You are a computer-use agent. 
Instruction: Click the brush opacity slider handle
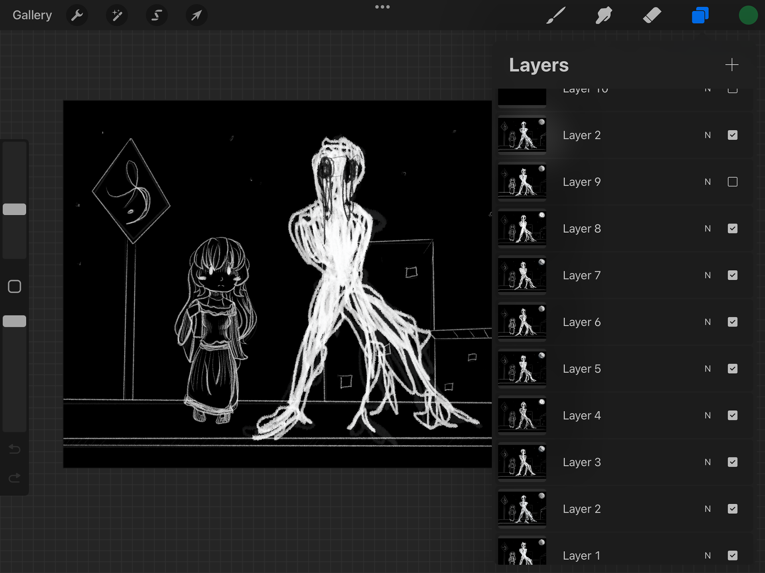pyautogui.click(x=15, y=321)
